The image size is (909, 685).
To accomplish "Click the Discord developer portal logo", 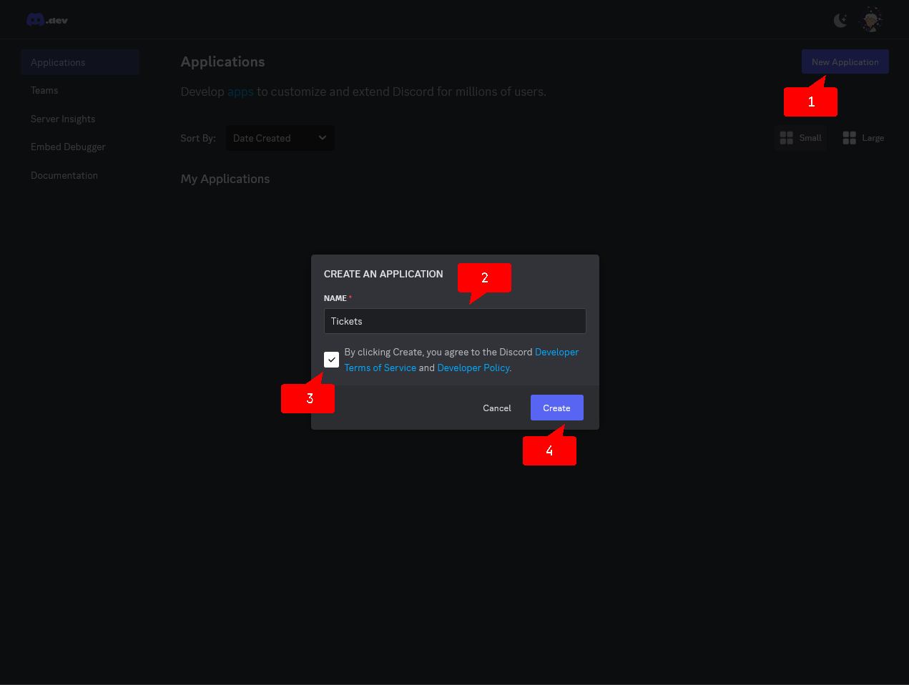I will tap(46, 19).
